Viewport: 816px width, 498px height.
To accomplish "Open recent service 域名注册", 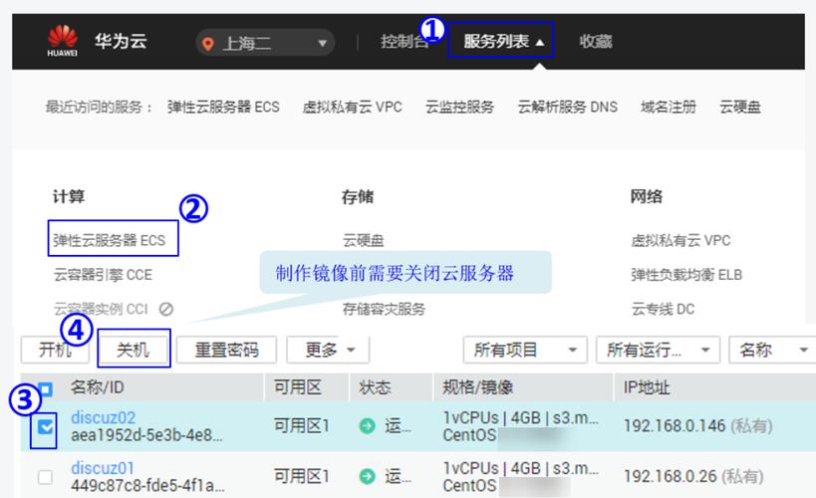I will coord(669,107).
